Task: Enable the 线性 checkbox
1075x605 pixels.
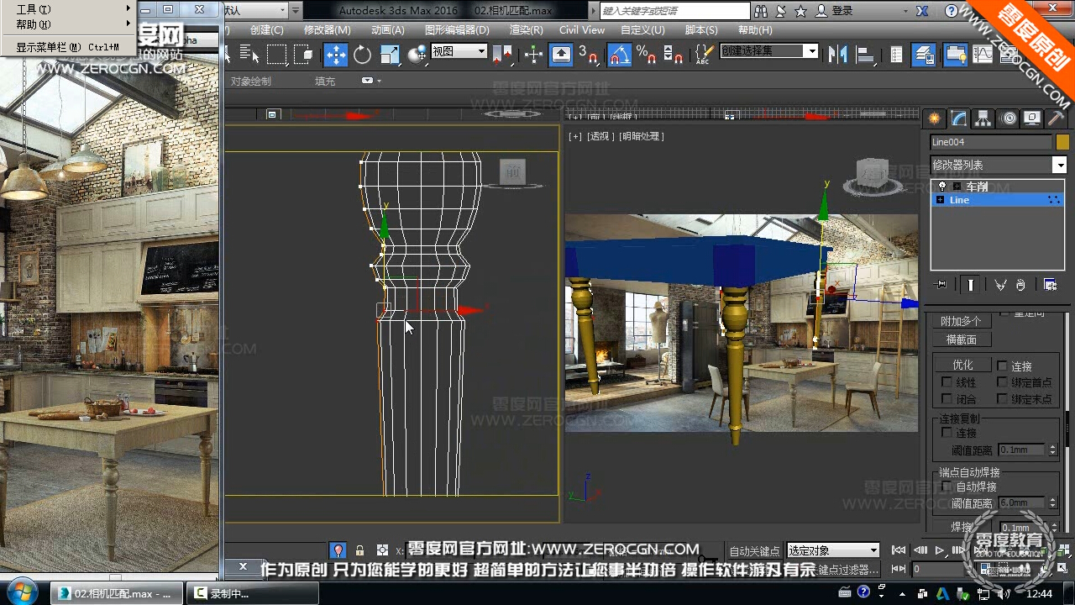Action: click(x=947, y=382)
